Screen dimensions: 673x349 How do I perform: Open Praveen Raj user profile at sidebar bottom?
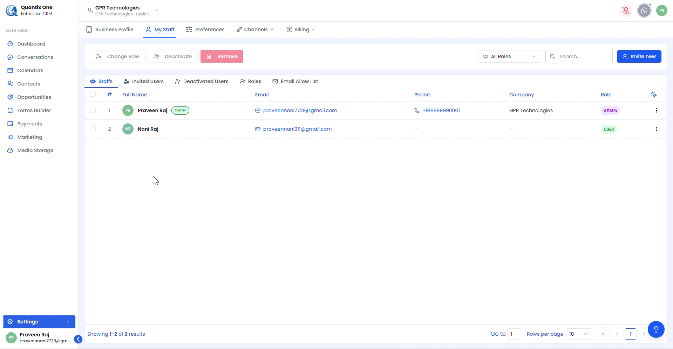click(x=38, y=337)
